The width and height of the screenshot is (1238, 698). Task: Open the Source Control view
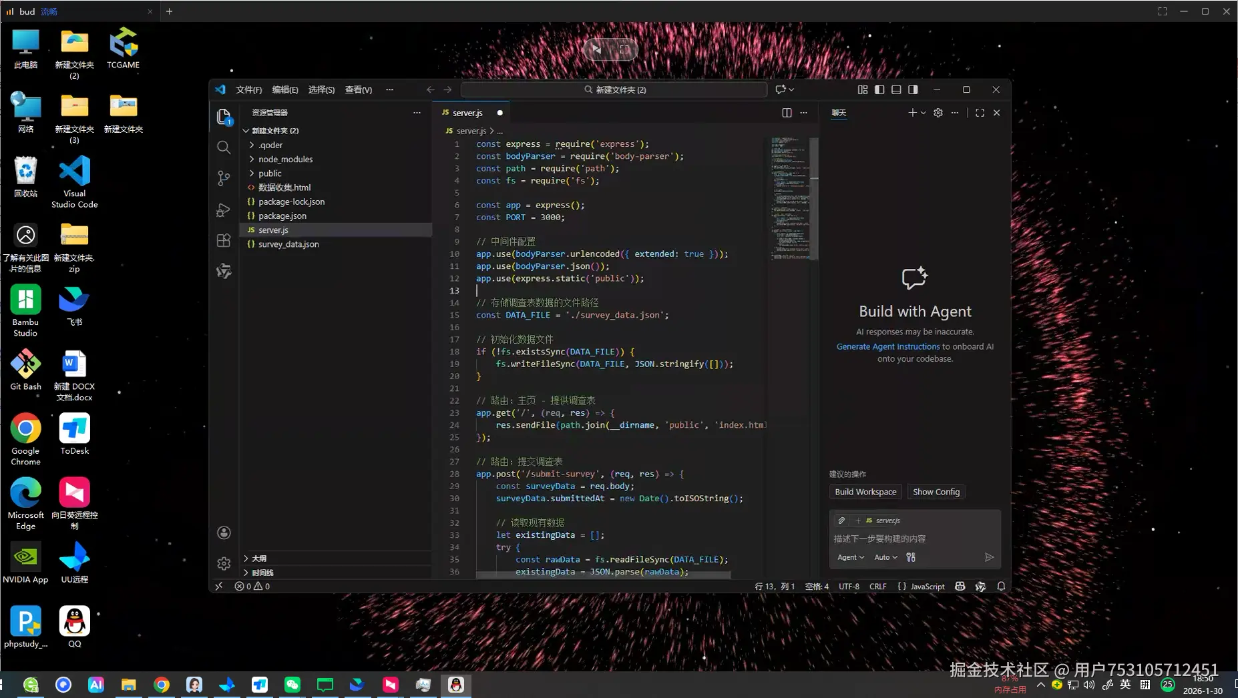click(x=224, y=178)
